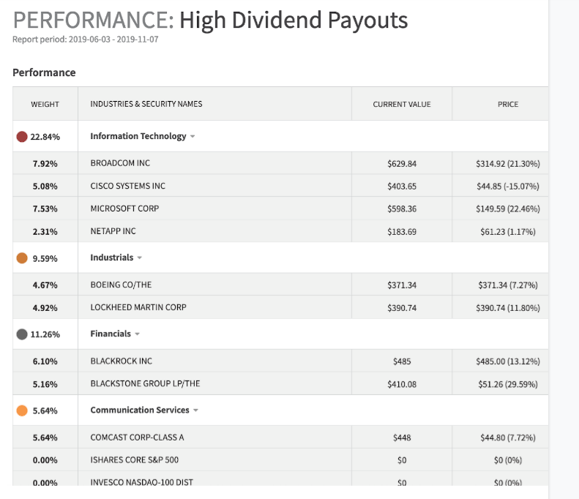
Task: Click the BROADCOM INC security name
Action: tap(120, 163)
